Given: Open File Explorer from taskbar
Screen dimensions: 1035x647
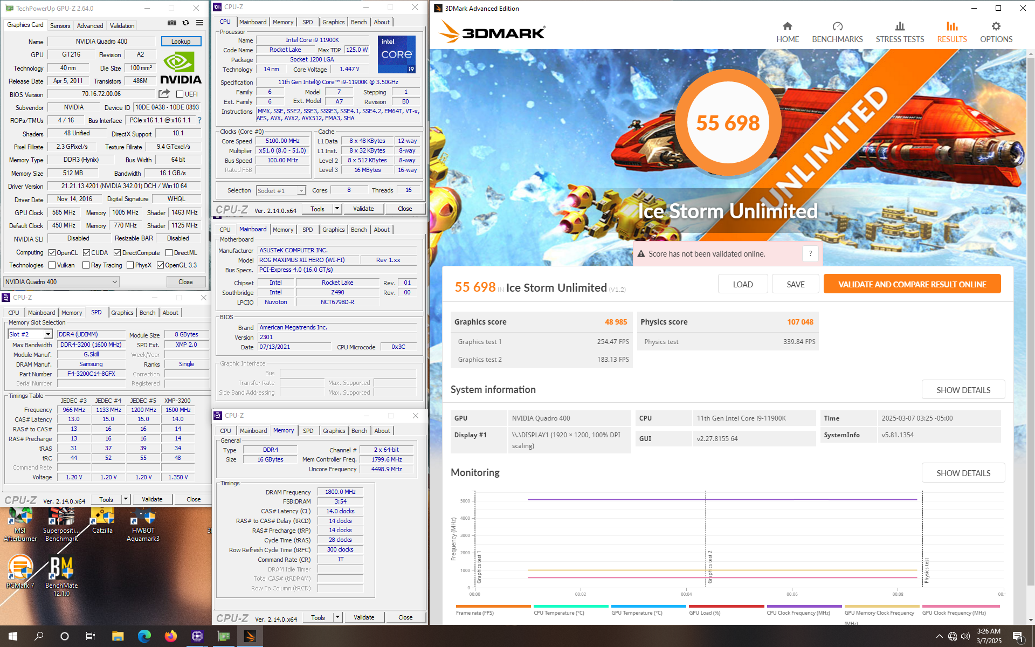Looking at the screenshot, I should [118, 636].
